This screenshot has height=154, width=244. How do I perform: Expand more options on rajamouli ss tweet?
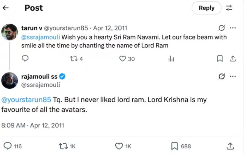pyautogui.click(x=233, y=76)
